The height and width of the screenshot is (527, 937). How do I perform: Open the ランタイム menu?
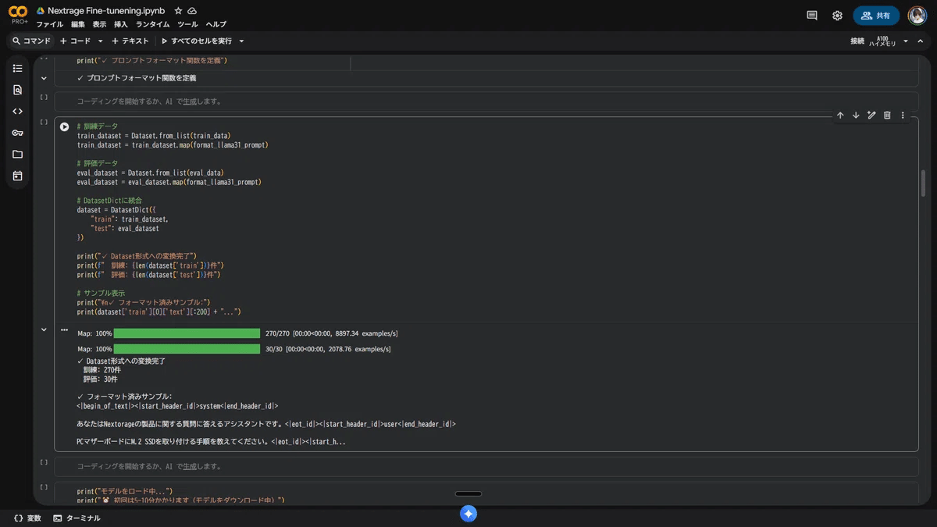coord(152,24)
